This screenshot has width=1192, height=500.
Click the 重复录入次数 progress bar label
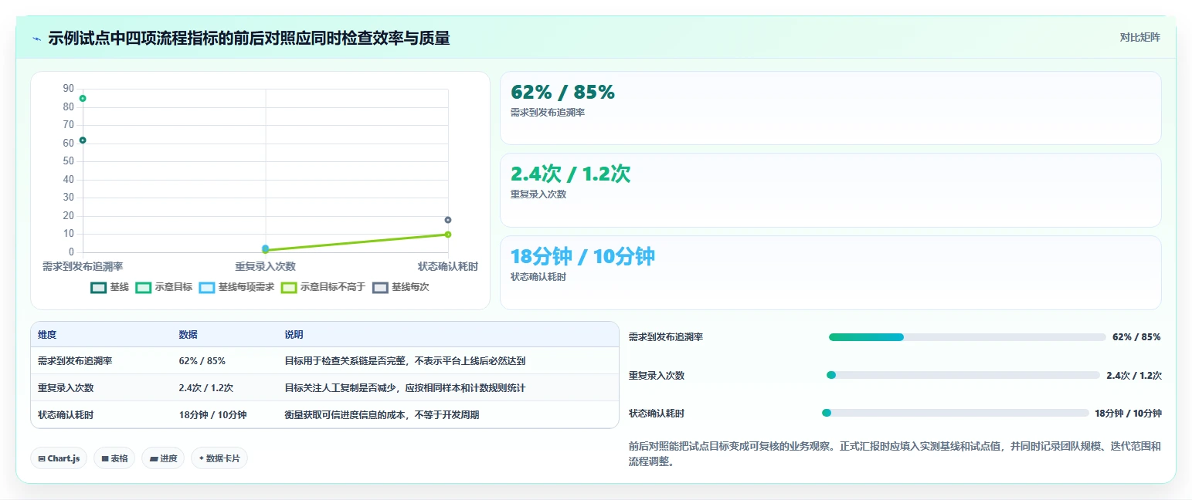[x=657, y=375]
